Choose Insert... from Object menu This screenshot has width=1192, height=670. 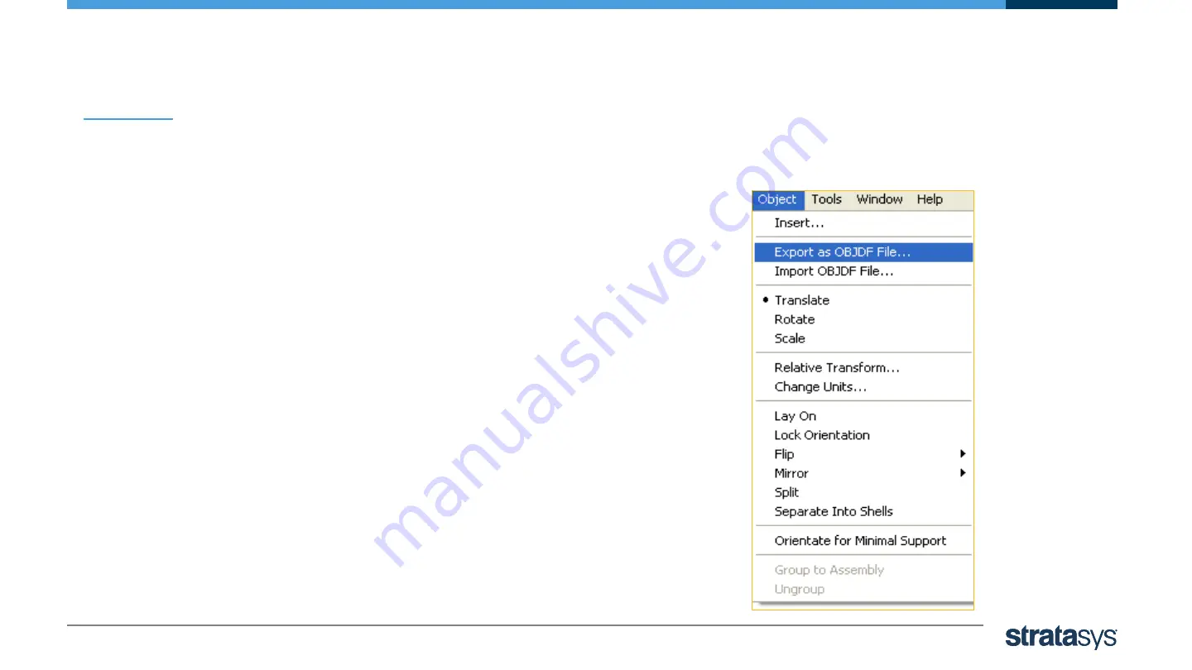click(863, 223)
